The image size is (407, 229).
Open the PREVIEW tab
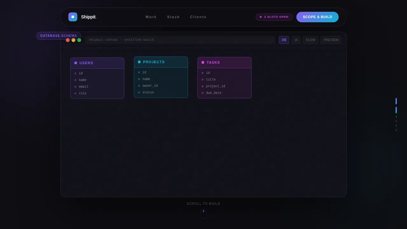click(x=331, y=40)
